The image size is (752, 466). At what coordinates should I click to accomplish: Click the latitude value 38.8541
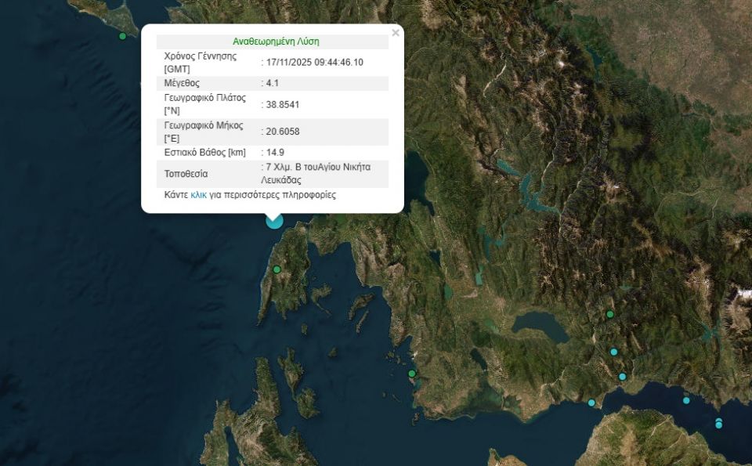click(283, 104)
